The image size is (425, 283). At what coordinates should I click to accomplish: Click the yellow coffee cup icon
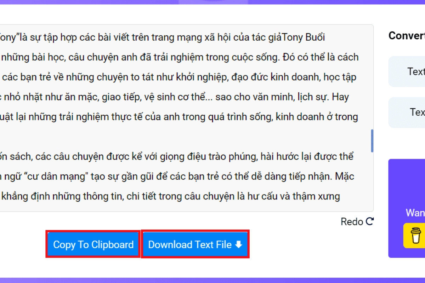pyautogui.click(x=414, y=235)
